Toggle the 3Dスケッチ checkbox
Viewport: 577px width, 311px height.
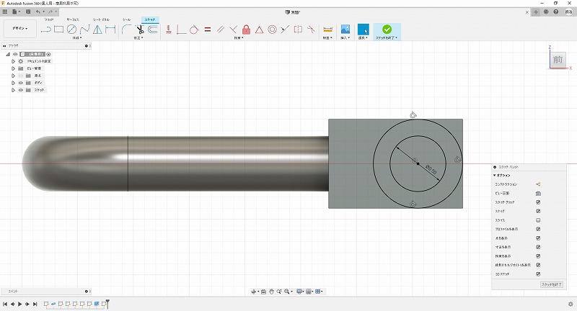[x=538, y=273]
